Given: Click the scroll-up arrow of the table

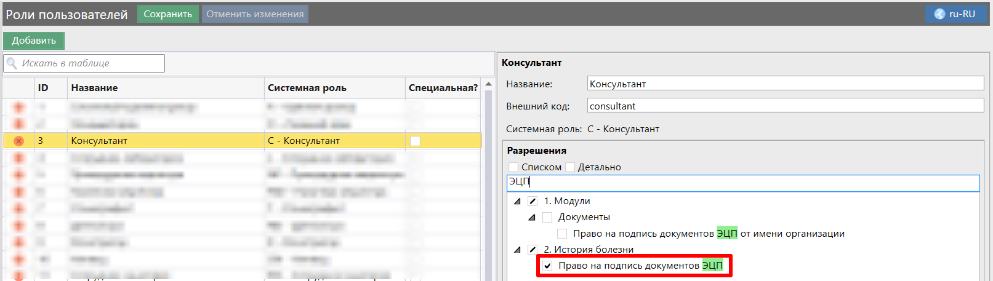Looking at the screenshot, I should point(488,84).
